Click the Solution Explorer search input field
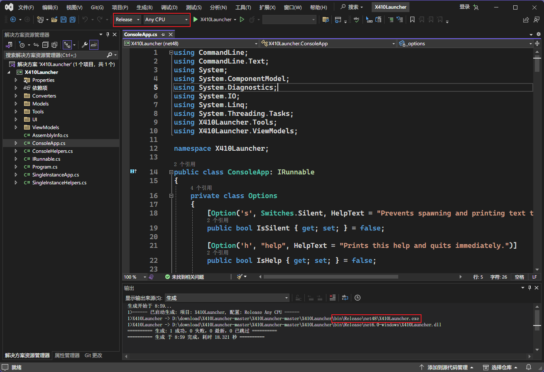The height and width of the screenshot is (372, 544). coord(54,55)
